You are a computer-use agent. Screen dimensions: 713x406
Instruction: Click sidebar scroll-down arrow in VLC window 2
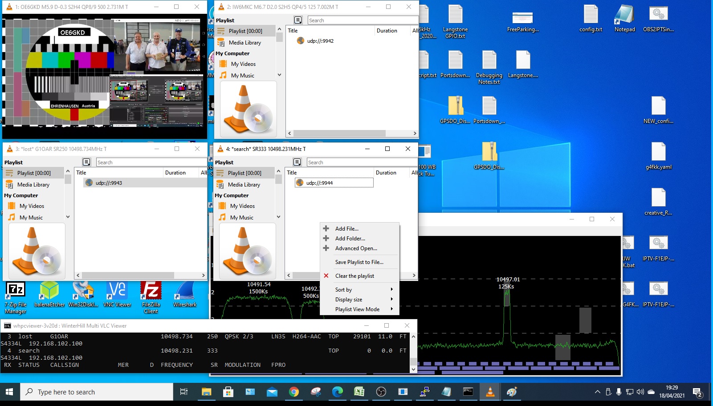tap(279, 75)
